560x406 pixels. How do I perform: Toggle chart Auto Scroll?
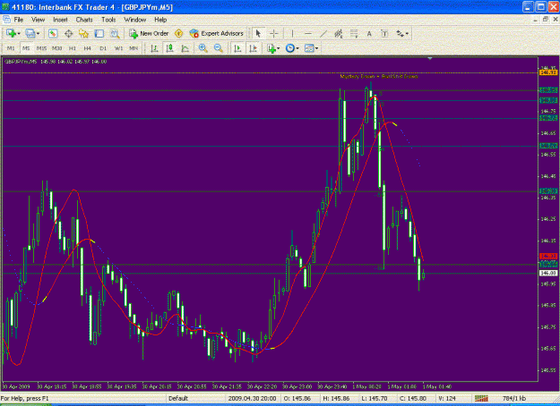coord(237,48)
